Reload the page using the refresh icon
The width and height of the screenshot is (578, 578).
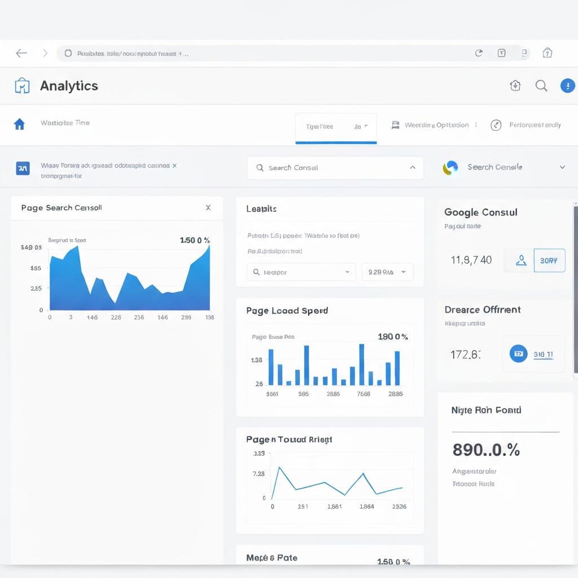pos(479,53)
